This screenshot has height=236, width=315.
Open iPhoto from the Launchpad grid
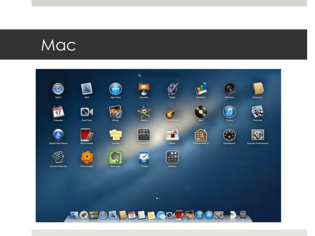pos(116,112)
